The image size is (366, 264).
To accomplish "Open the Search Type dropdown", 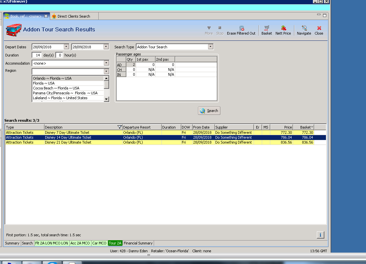I will (x=211, y=47).
